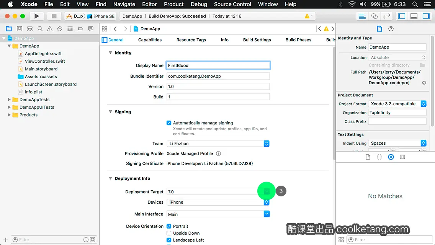
Task: Open the Project Format dropdown
Action: [x=397, y=104]
